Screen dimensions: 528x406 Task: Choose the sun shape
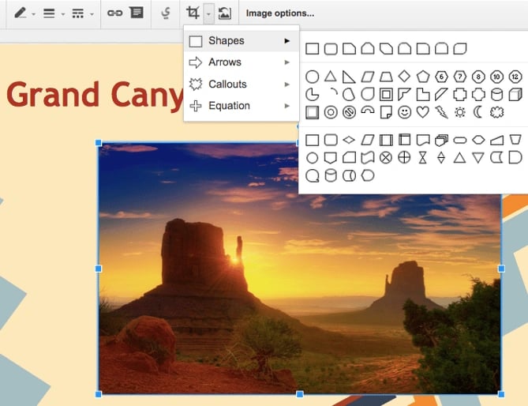459,112
